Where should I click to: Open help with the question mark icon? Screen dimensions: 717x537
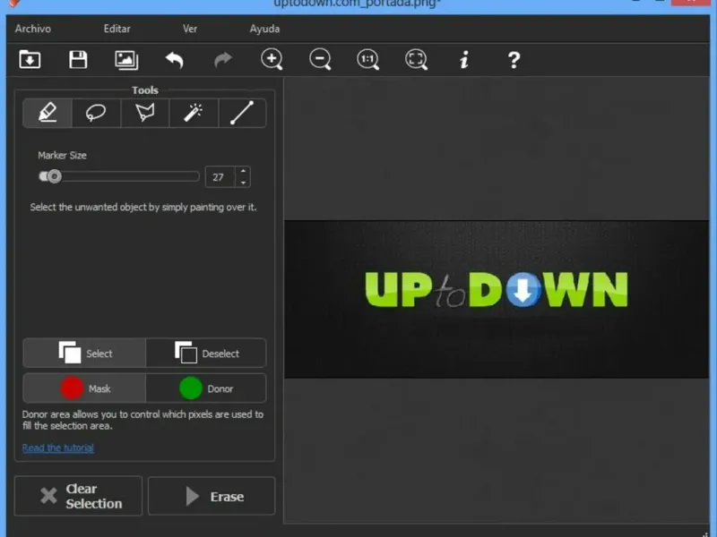tap(514, 60)
